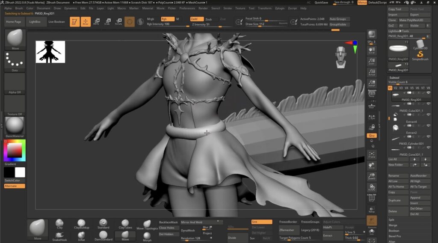Expand the Split section

click(x=392, y=219)
